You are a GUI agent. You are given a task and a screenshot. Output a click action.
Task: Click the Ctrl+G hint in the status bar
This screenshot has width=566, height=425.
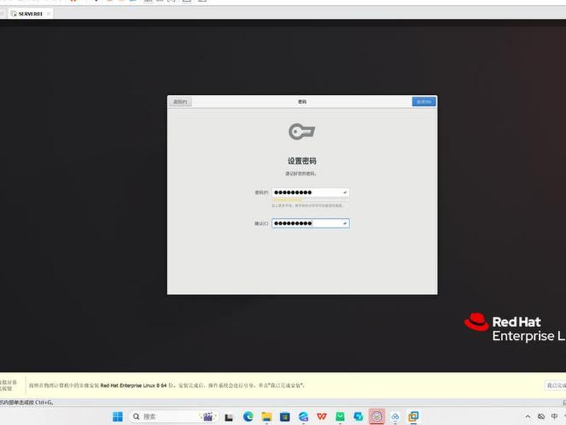point(26,402)
